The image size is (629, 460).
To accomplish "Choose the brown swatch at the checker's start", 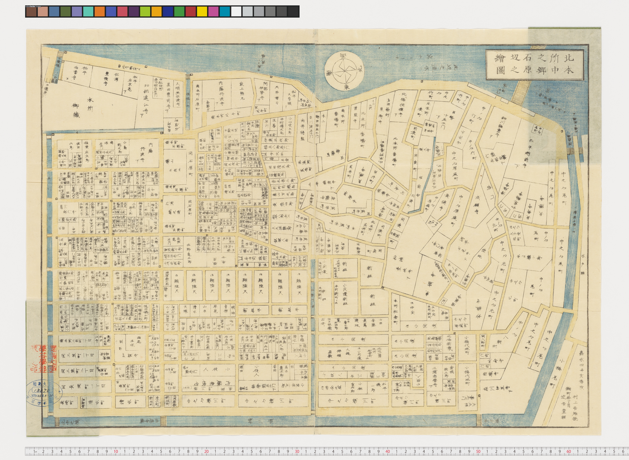I will coord(31,12).
